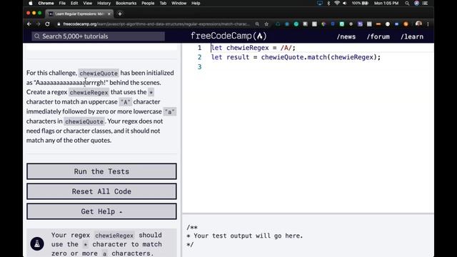This screenshot has height=257, width=457.
Task: Open the /learn link
Action: 412,36
